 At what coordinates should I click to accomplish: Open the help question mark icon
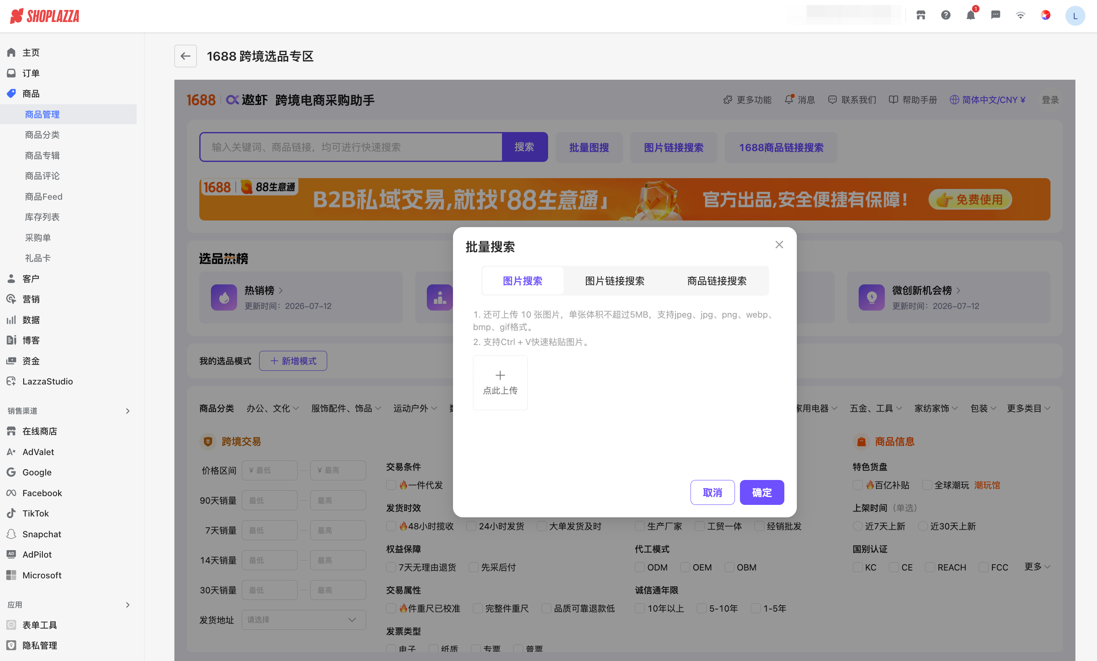[945, 16]
